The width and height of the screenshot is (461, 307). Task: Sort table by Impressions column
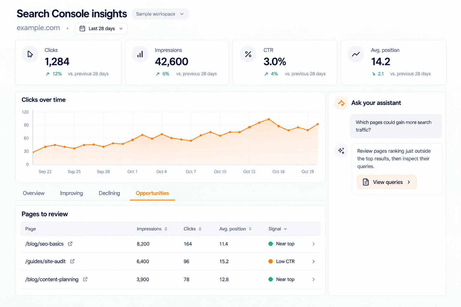coord(152,229)
